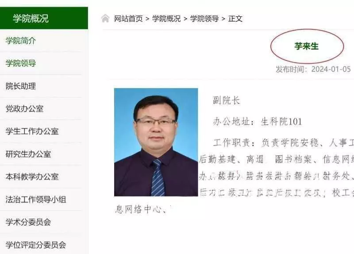Click the 副院长 title text
The width and height of the screenshot is (354, 254).
pyautogui.click(x=226, y=100)
